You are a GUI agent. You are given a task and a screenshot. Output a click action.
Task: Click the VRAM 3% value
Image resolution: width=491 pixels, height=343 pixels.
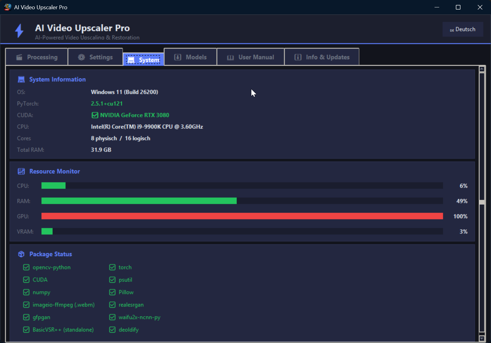click(464, 231)
